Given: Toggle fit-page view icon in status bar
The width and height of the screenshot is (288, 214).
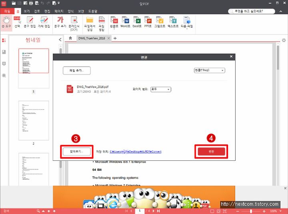Looking at the screenshot, I should 218,211.
